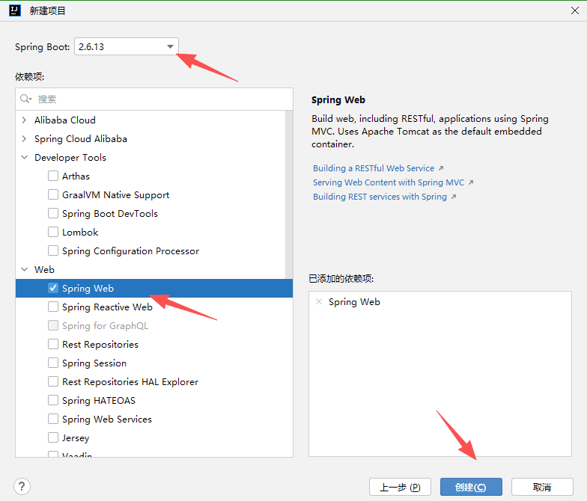Open the Spring Boot version dropdown

[170, 46]
